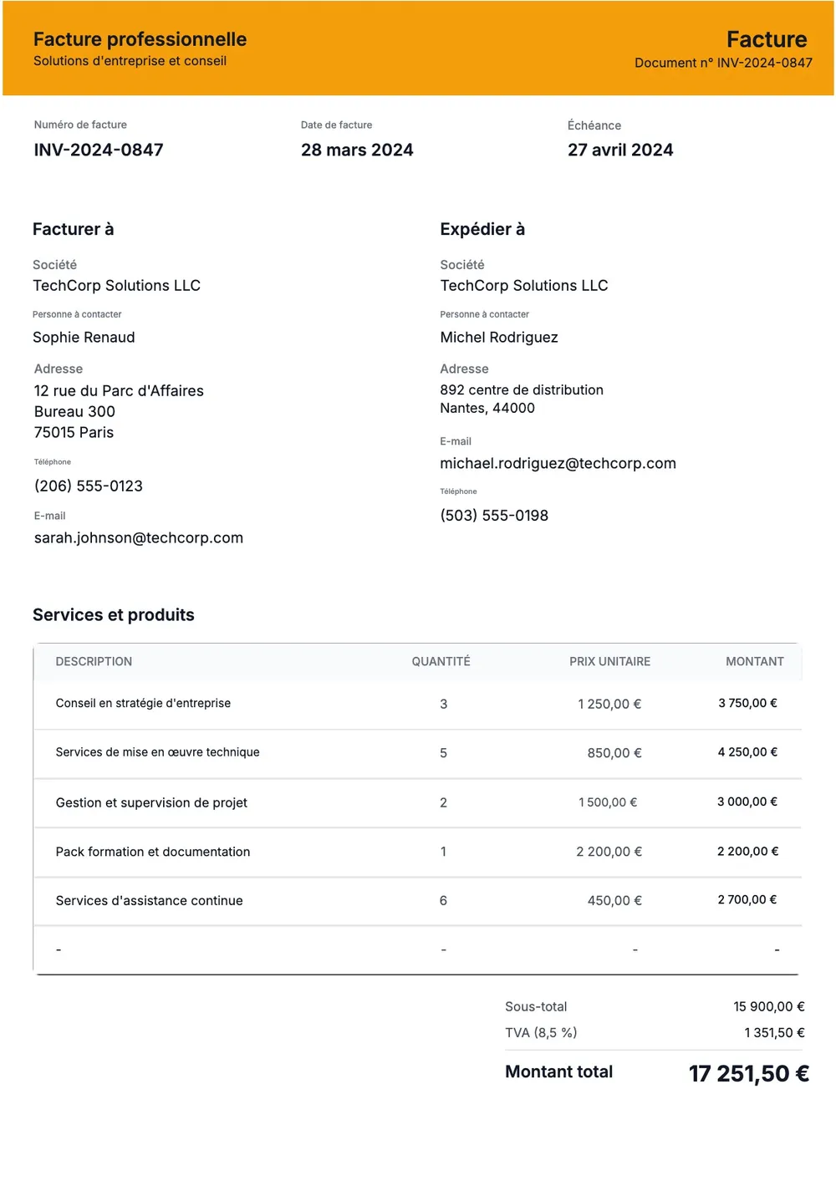Select the QUANTITÉ column header
836x1181 pixels.
click(x=441, y=662)
